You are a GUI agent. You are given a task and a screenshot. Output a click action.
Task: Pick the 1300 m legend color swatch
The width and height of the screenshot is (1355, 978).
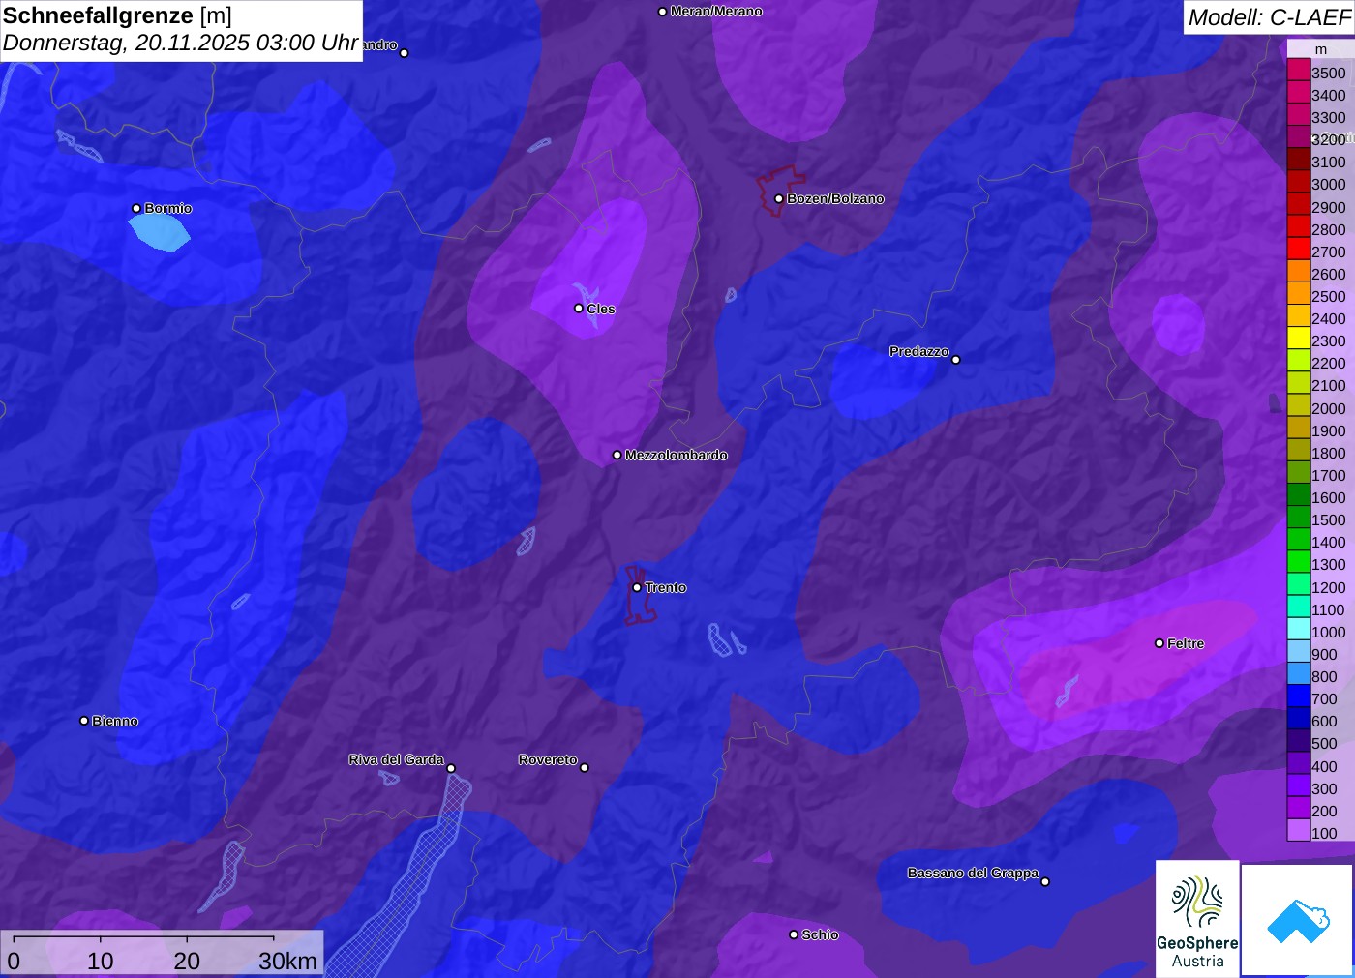[1299, 561]
